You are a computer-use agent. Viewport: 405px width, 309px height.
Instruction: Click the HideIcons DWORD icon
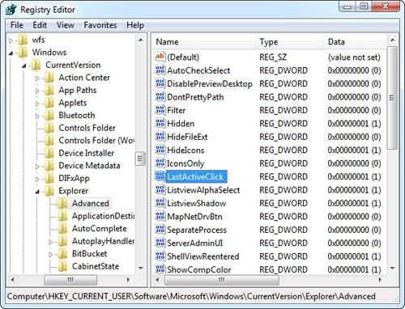point(160,150)
